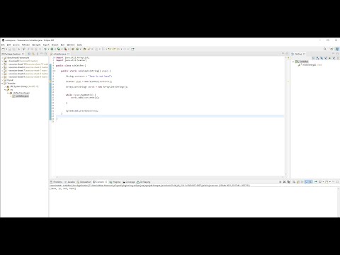Switch to the Progress tab

tap(115, 182)
